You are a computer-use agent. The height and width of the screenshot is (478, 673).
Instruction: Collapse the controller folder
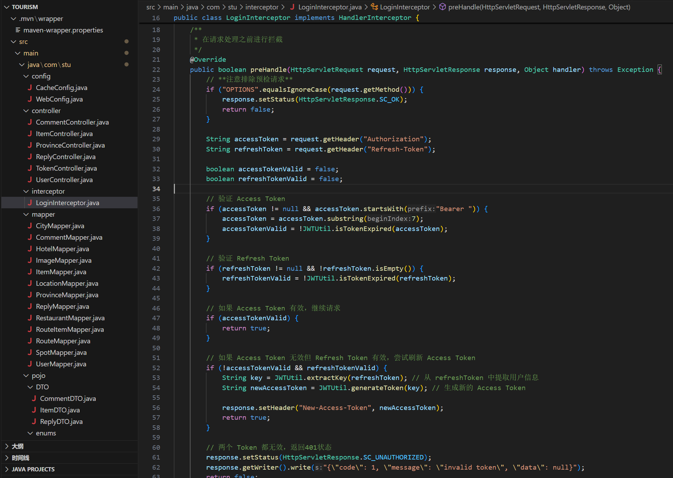[26, 111]
